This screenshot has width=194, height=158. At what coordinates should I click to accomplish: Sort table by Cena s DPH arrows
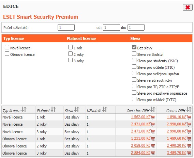point(189,109)
